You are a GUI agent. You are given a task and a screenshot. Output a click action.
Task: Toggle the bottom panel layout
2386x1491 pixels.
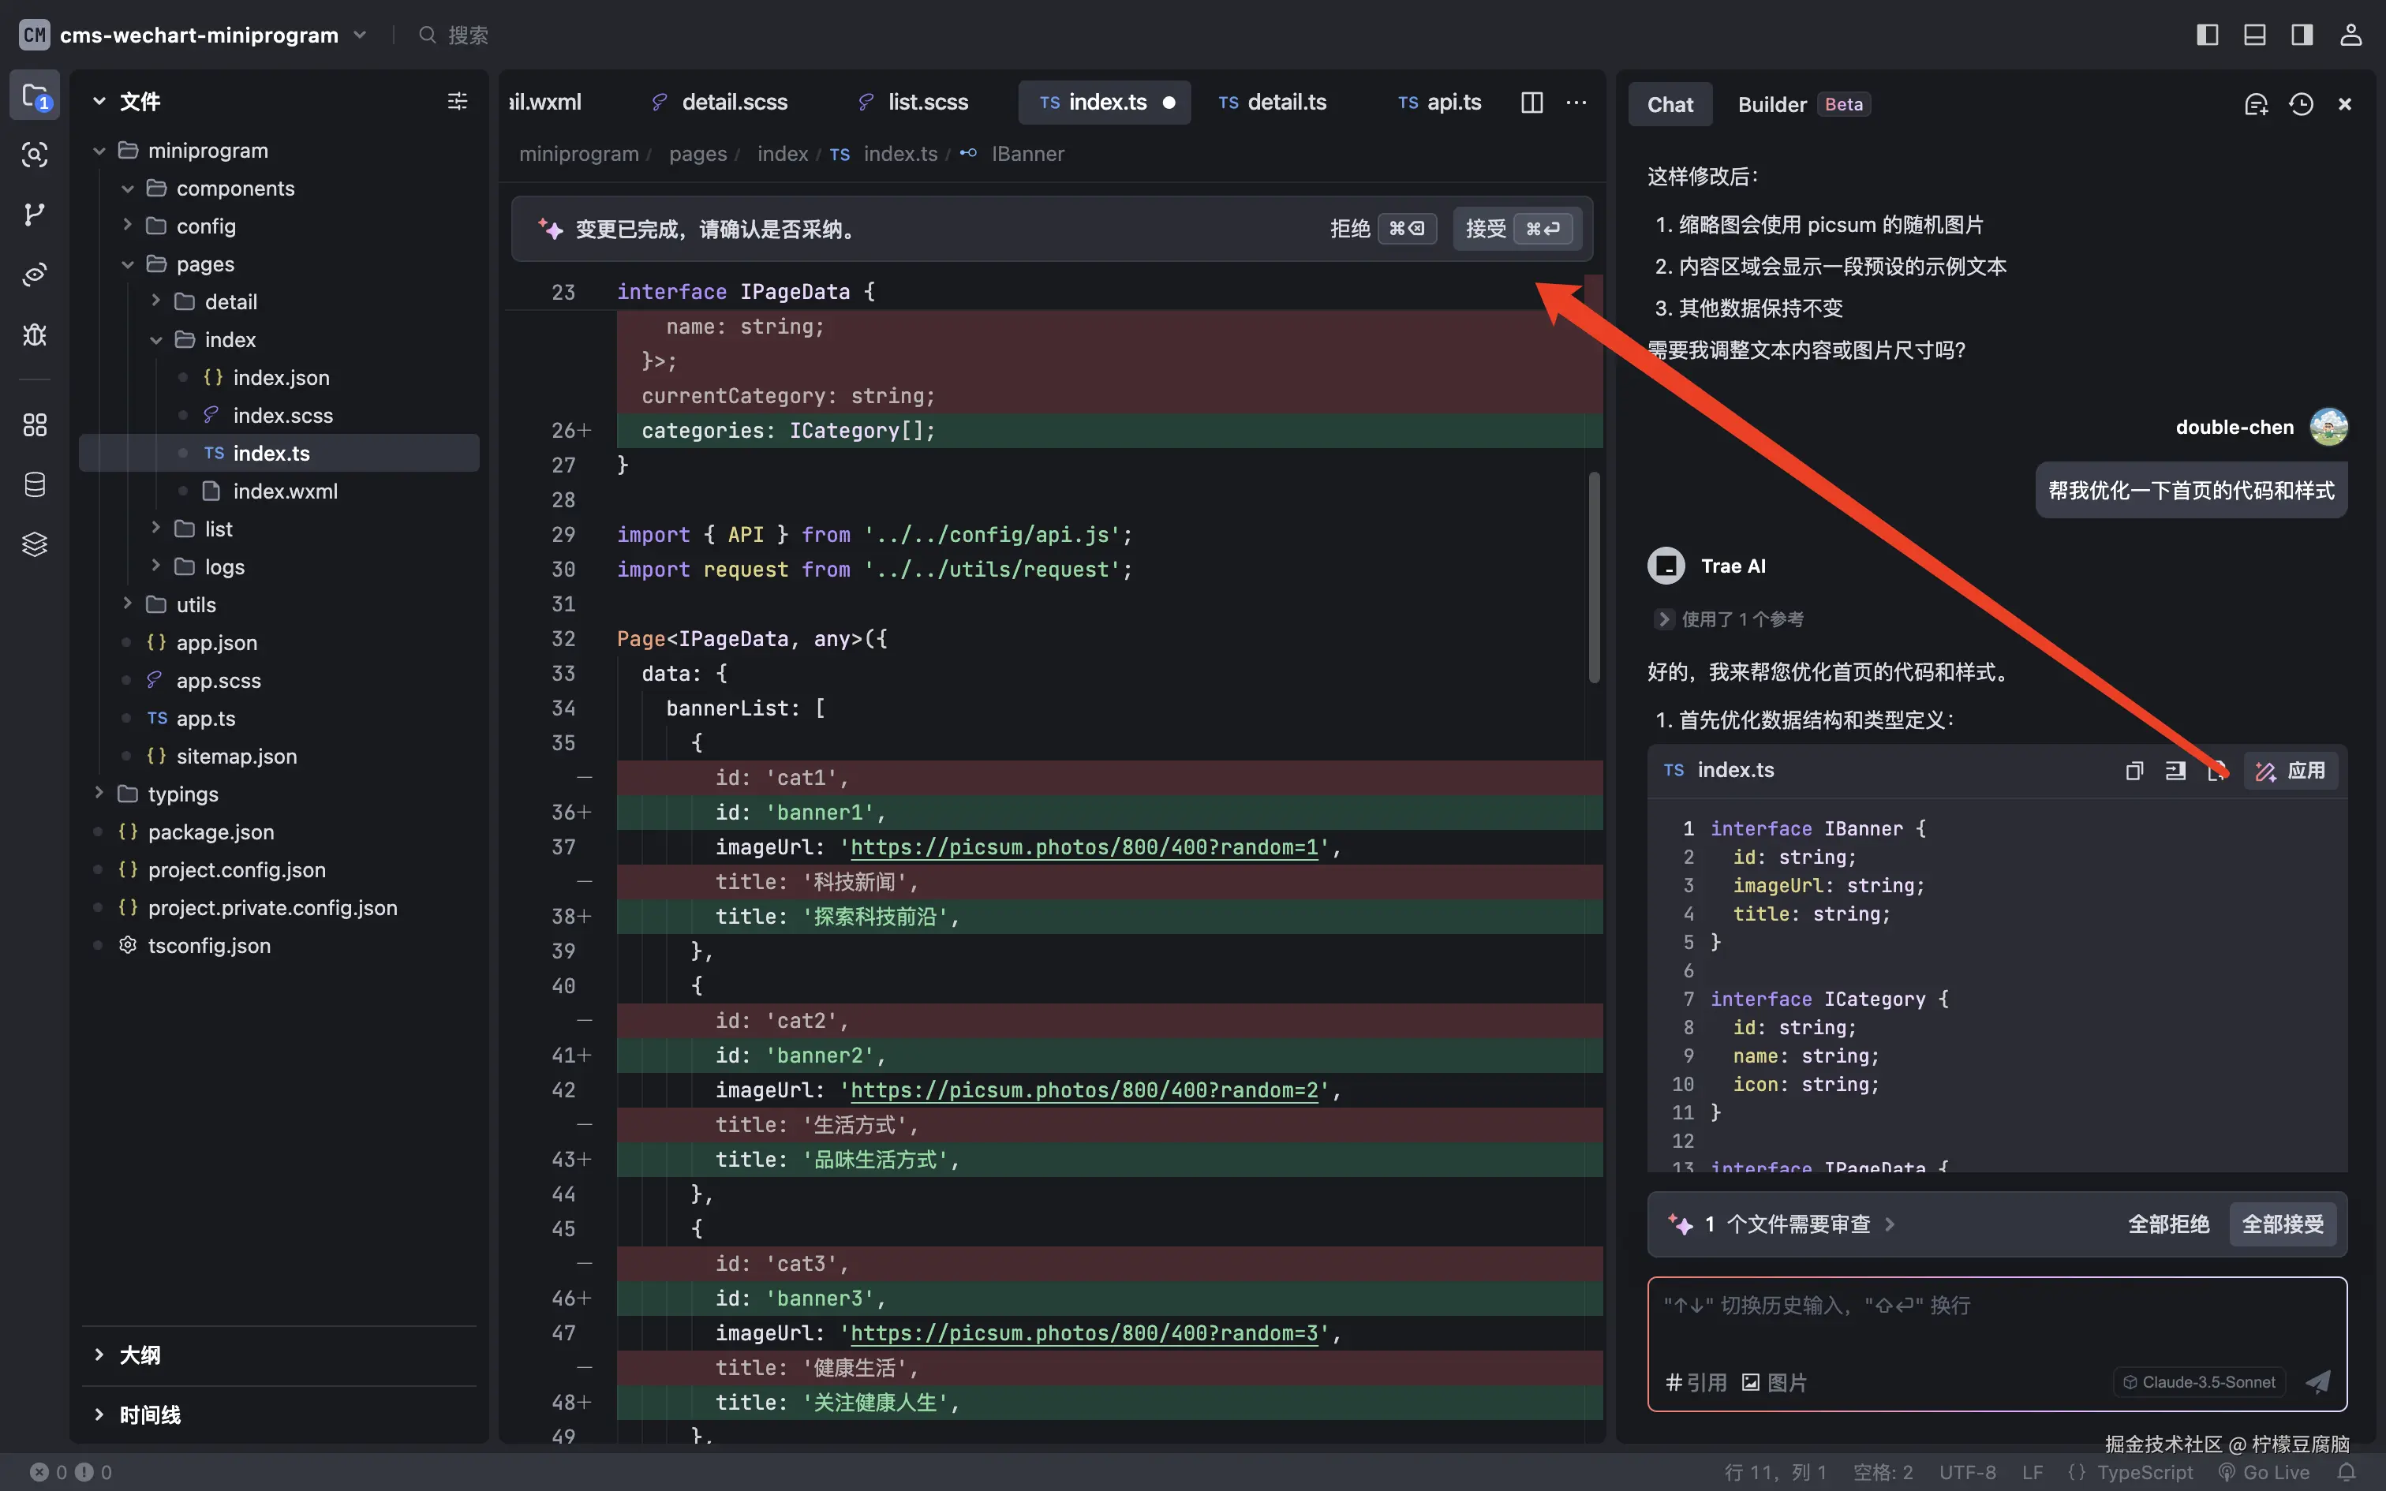coord(2255,35)
